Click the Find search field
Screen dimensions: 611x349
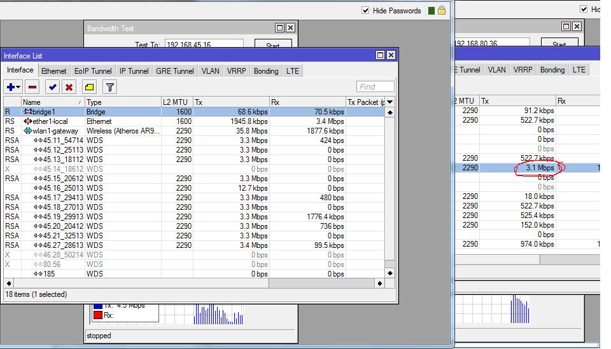(375, 87)
